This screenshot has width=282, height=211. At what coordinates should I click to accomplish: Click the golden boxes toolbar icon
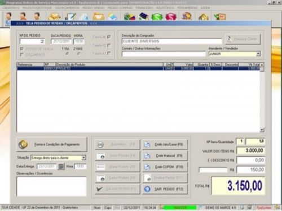point(54,16)
